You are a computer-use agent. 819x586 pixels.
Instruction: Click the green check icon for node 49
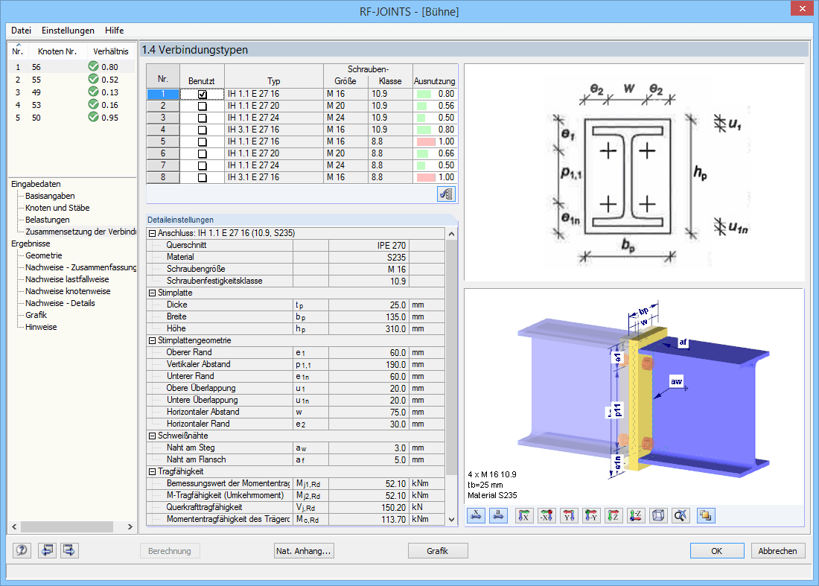pyautogui.click(x=94, y=92)
